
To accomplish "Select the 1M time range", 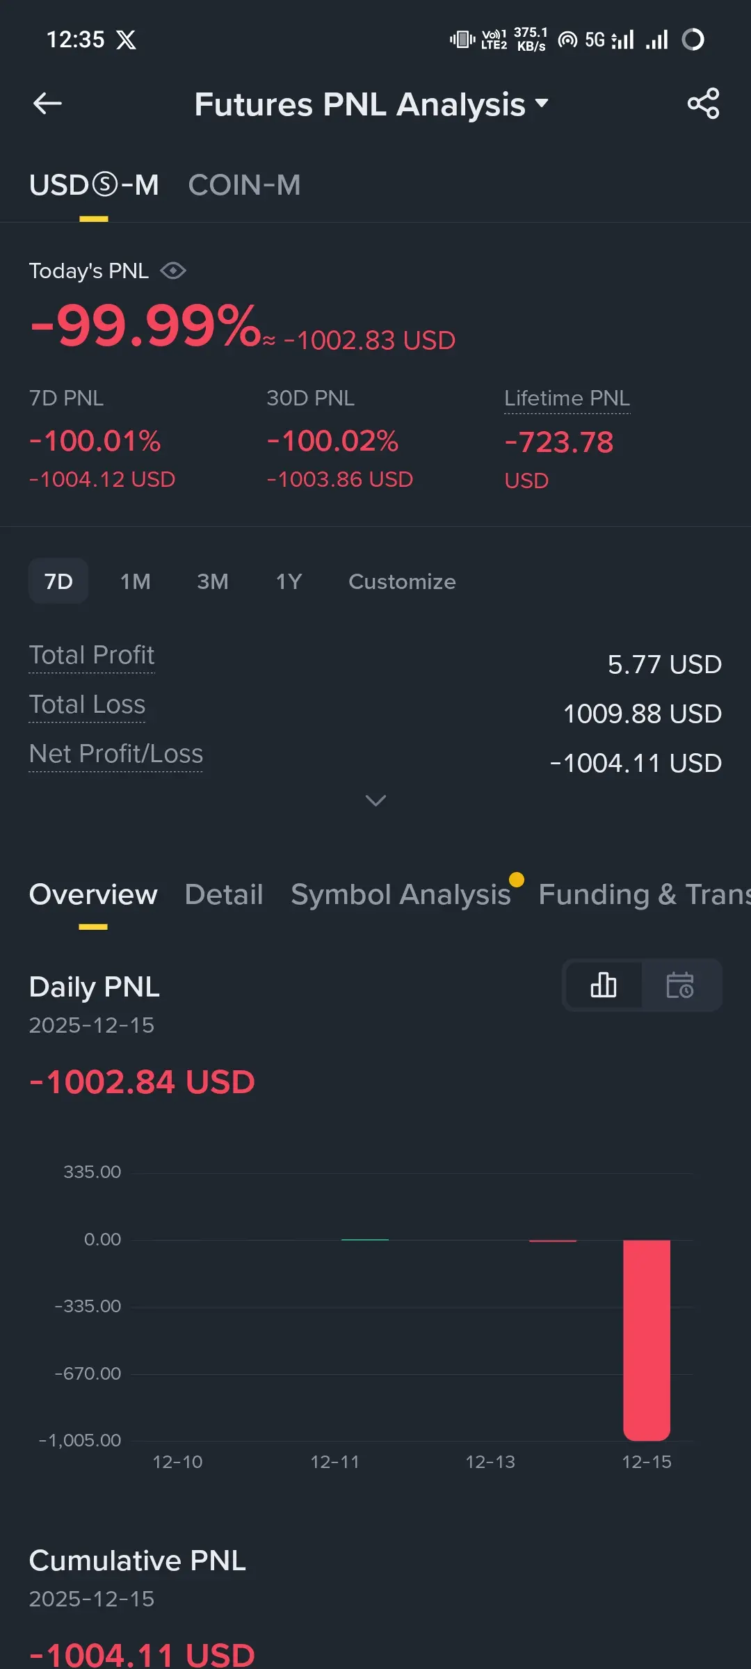I will tap(135, 581).
